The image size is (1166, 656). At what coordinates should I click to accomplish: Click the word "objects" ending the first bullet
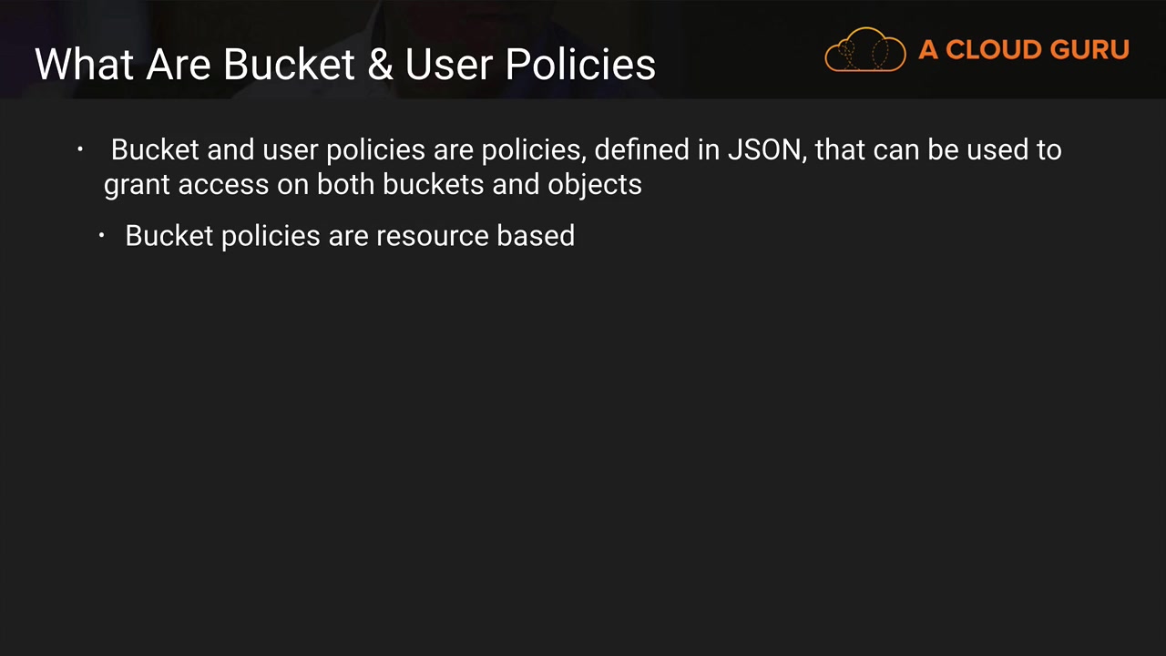click(x=595, y=185)
